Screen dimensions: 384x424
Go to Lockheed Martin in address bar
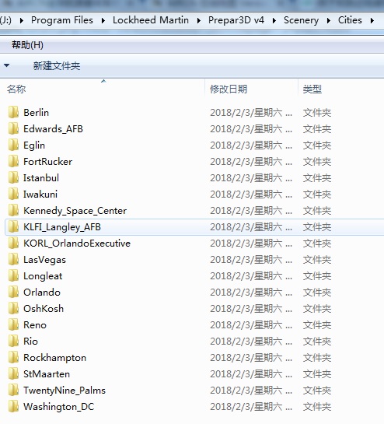[x=151, y=20]
